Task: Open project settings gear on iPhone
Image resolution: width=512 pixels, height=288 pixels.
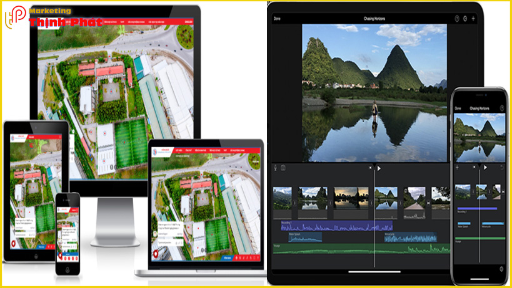Action: (x=501, y=269)
